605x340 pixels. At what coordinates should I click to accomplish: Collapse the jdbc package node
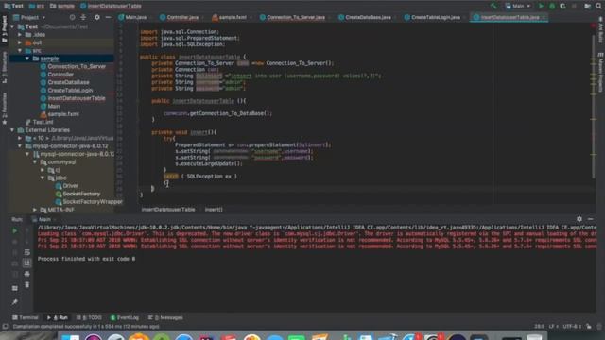pyautogui.click(x=43, y=178)
